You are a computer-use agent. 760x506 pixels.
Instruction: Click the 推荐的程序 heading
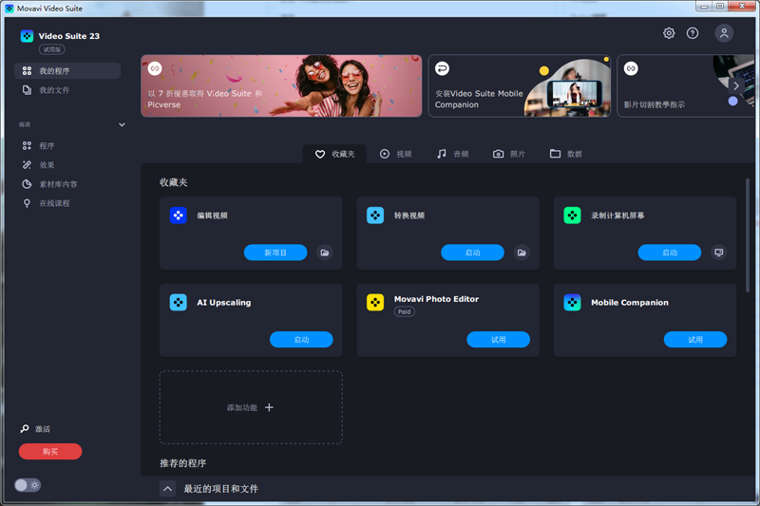pos(183,463)
